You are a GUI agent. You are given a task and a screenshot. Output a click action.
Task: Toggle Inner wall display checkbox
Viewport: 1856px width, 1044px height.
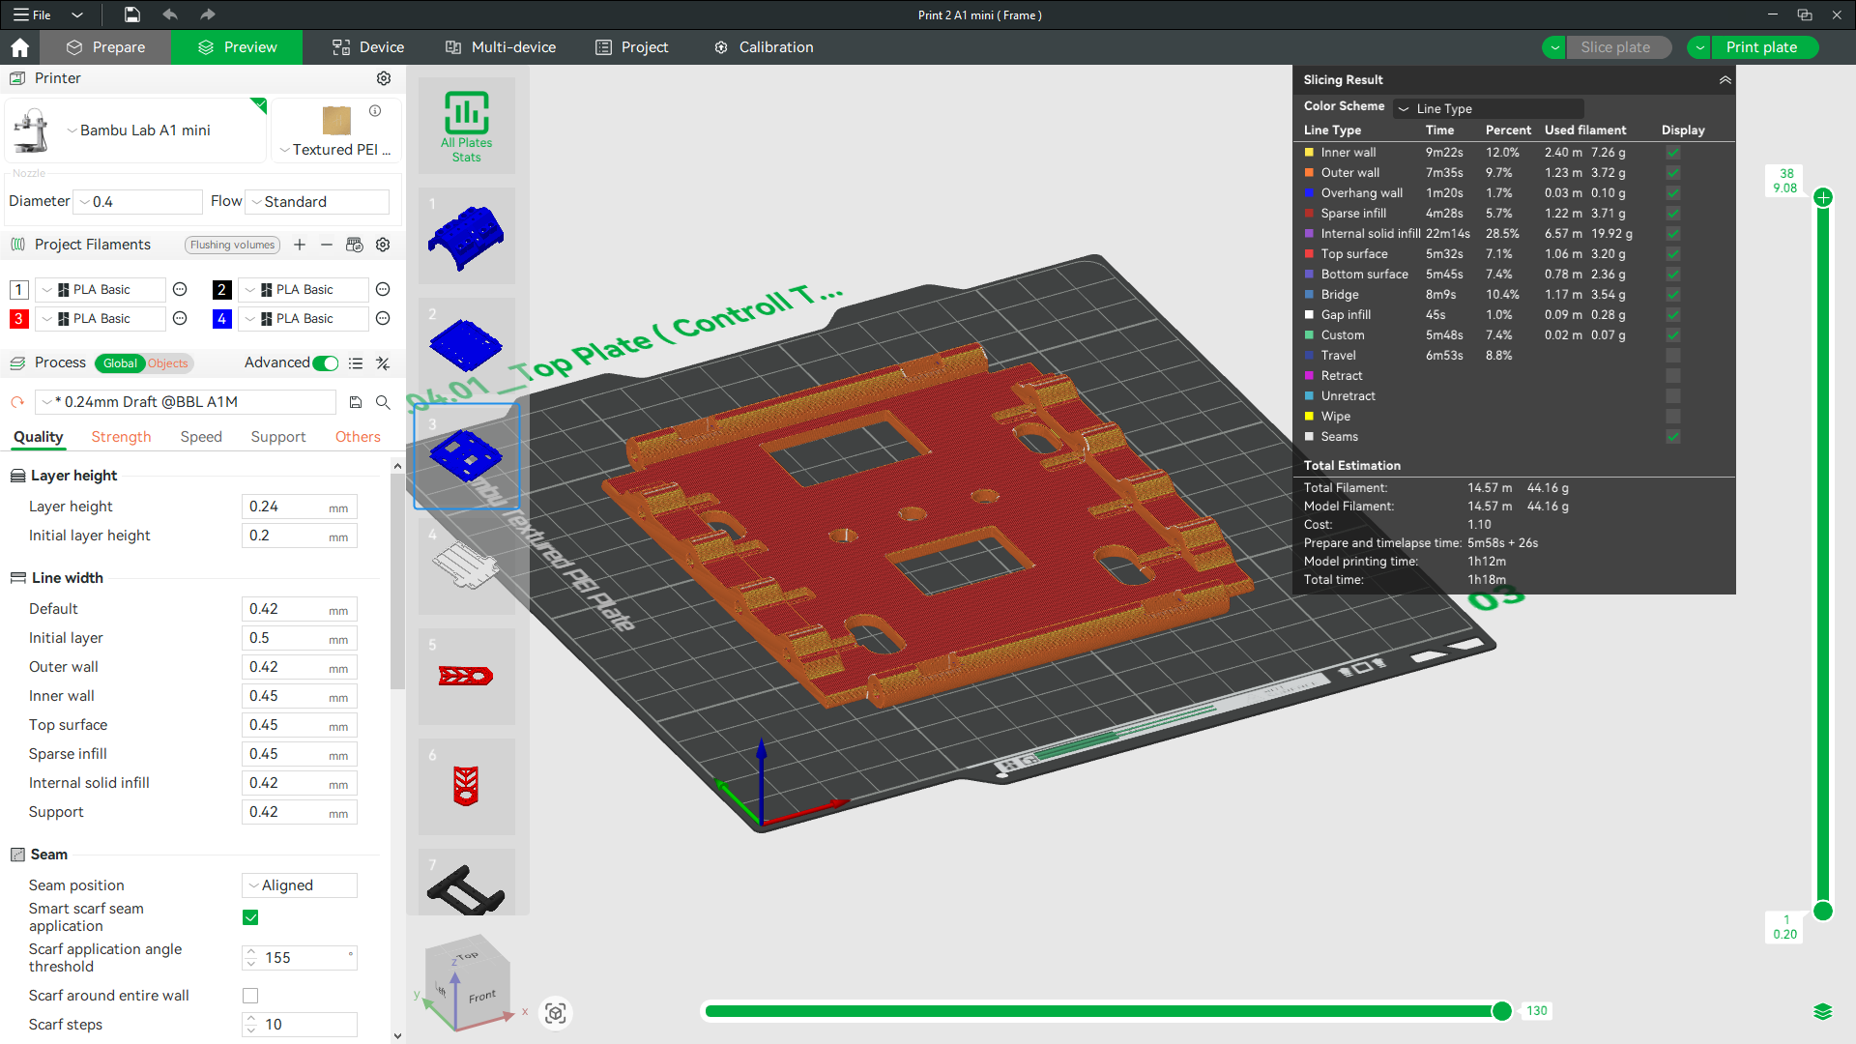click(x=1673, y=153)
